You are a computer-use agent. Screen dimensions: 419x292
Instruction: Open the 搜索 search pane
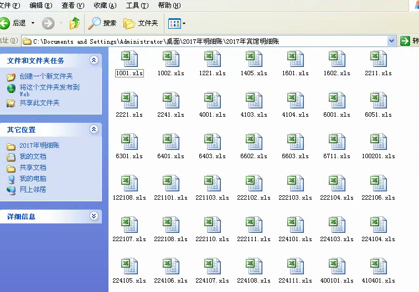pyautogui.click(x=102, y=23)
